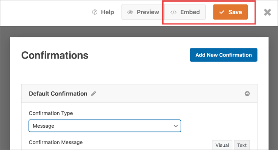The image size is (278, 150).
Task: Click the Preview button
Action: point(143,12)
